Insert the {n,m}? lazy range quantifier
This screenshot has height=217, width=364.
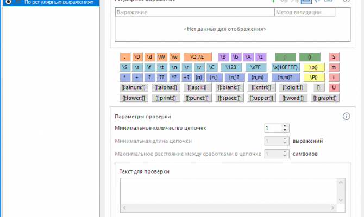pyautogui.click(x=285, y=78)
